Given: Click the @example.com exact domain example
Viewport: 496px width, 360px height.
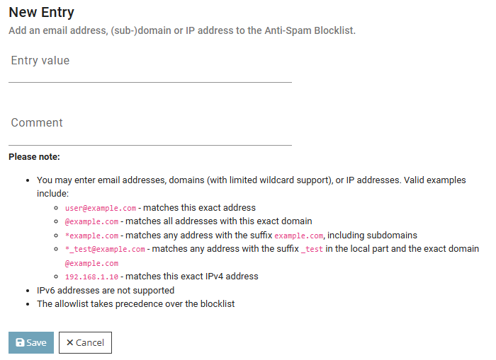Looking at the screenshot, I should (91, 221).
